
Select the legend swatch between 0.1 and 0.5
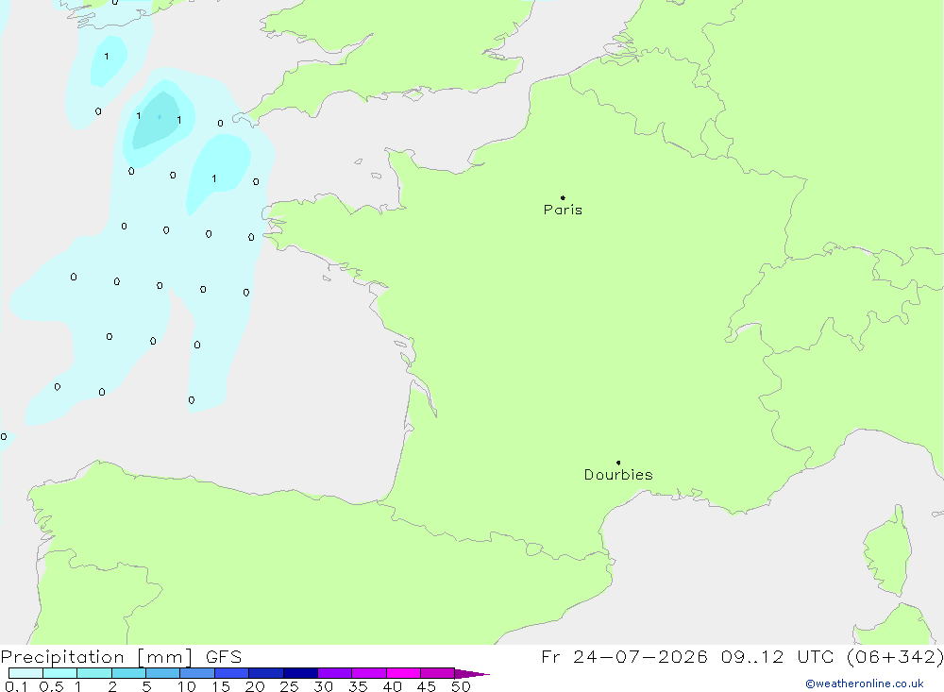25,673
